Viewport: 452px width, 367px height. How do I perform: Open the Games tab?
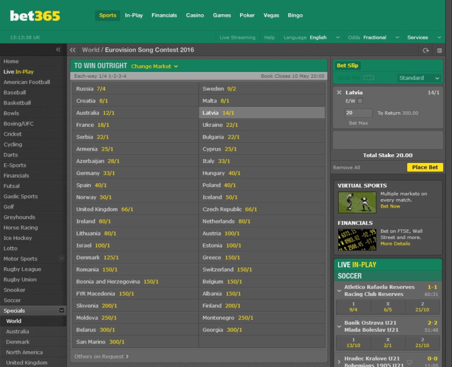(x=222, y=15)
